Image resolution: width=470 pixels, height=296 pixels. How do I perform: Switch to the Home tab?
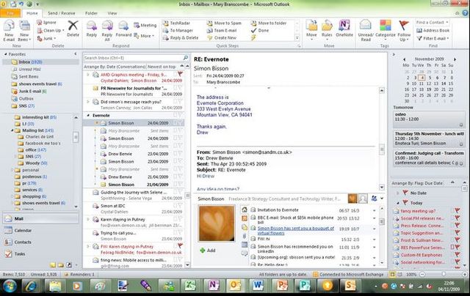tap(32, 13)
